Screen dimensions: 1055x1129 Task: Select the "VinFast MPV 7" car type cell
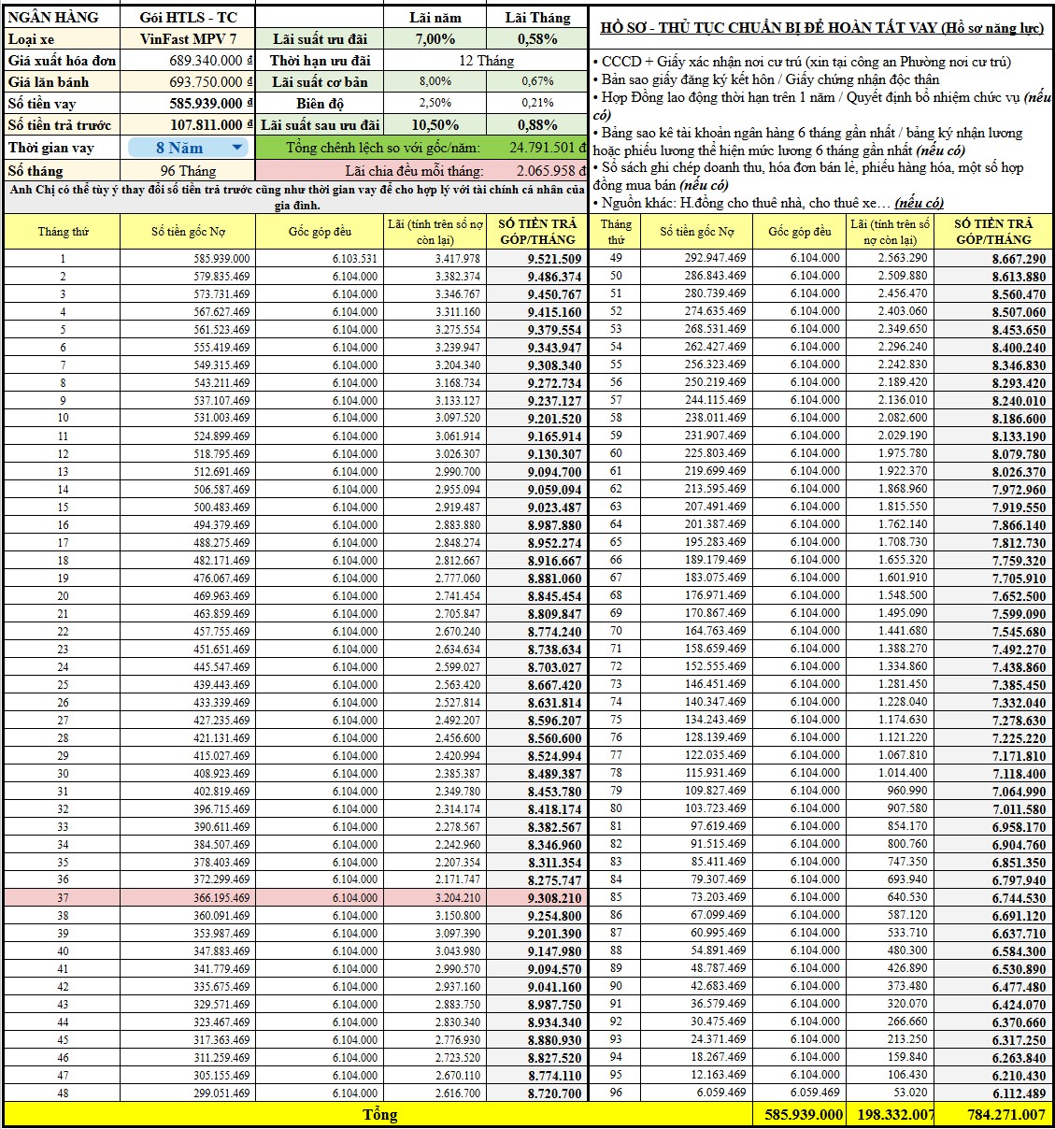pos(188,39)
